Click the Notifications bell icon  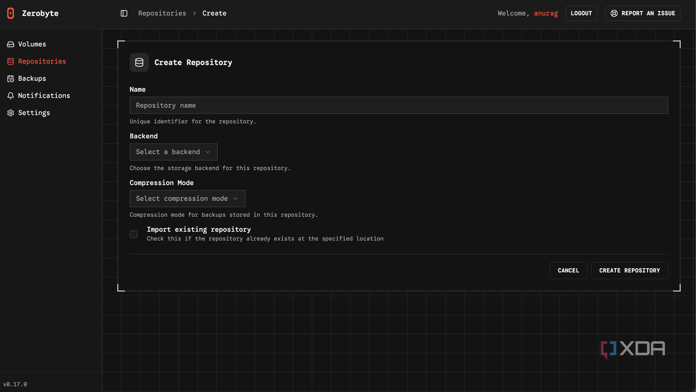coord(10,96)
